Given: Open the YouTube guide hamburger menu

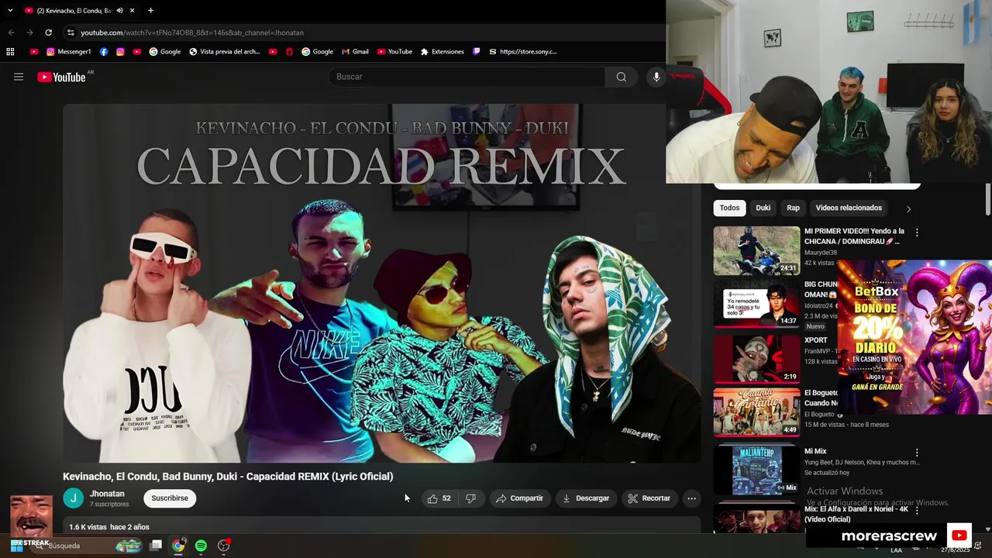Looking at the screenshot, I should pos(19,77).
